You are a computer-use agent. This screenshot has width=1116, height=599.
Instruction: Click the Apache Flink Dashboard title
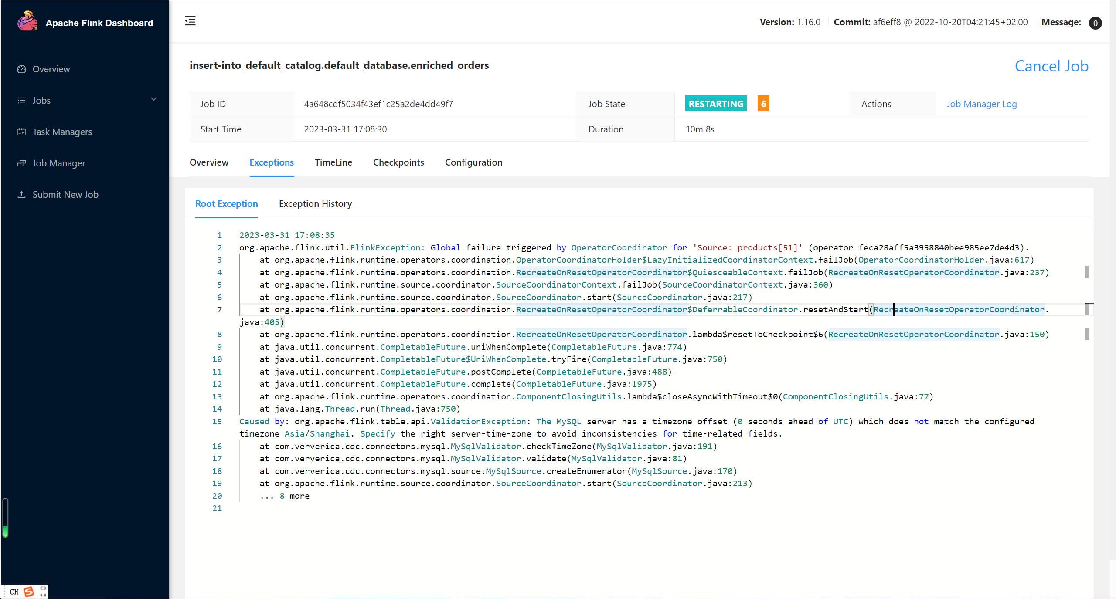(x=99, y=23)
